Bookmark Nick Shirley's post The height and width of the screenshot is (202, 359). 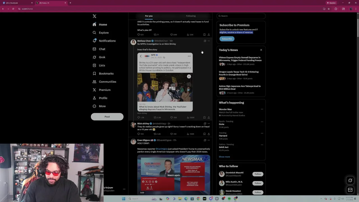click(x=204, y=134)
